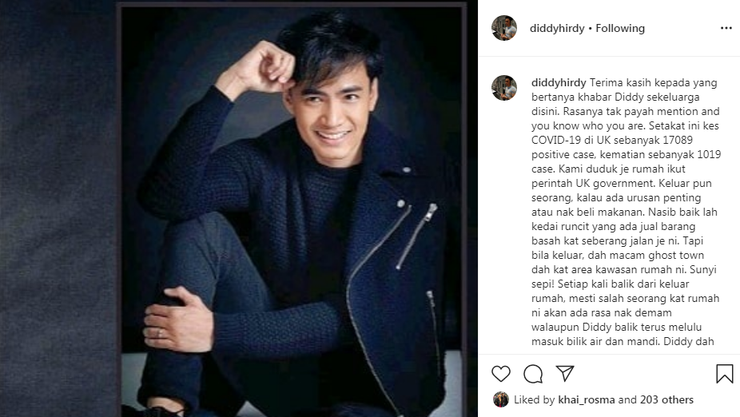Open diddyhirdy username in the header
This screenshot has width=740, height=417.
(557, 28)
